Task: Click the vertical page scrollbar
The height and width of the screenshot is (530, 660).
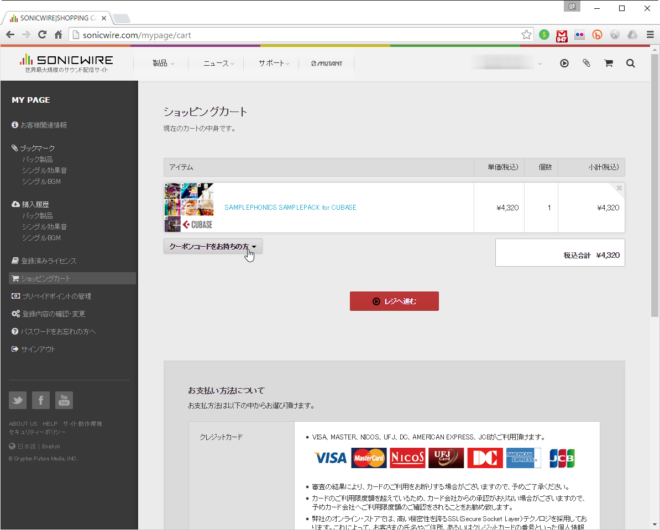Action: click(x=654, y=185)
